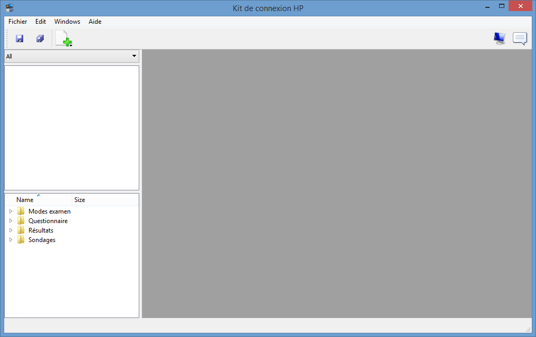536x337 pixels.
Task: Open the All filter dropdown
Action: click(x=71, y=56)
